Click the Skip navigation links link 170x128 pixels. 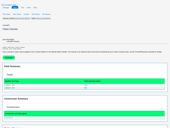point(8,5)
